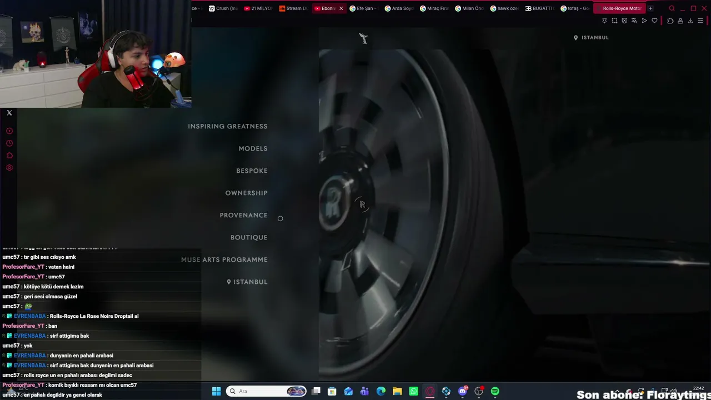Switch to the 21 MİLYON YouTube tab
The image size is (711, 400).
coord(258,8)
